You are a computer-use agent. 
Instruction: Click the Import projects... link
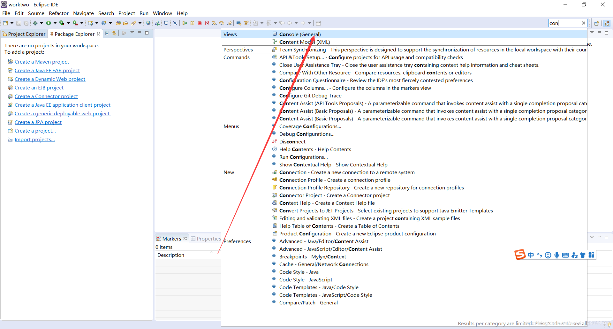[x=35, y=139]
